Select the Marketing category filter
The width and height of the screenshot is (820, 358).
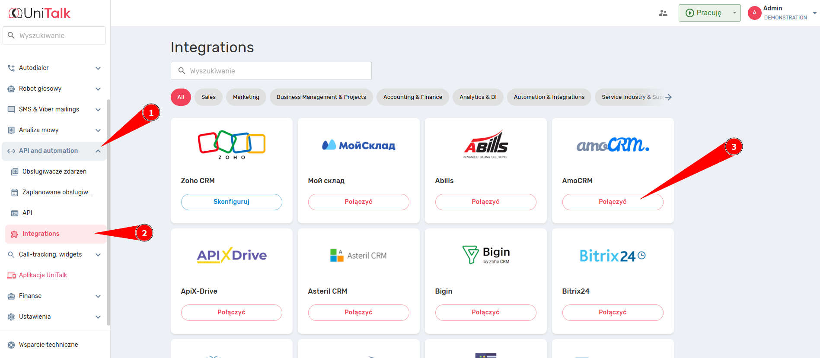coord(246,97)
